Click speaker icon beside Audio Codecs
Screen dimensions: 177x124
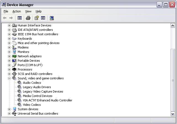20,83
